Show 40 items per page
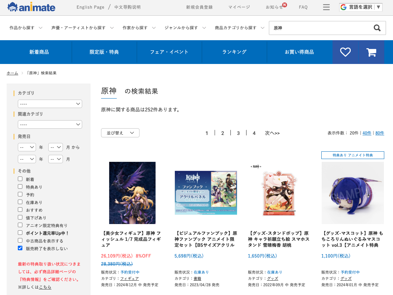The image size is (393, 295). (x=367, y=133)
